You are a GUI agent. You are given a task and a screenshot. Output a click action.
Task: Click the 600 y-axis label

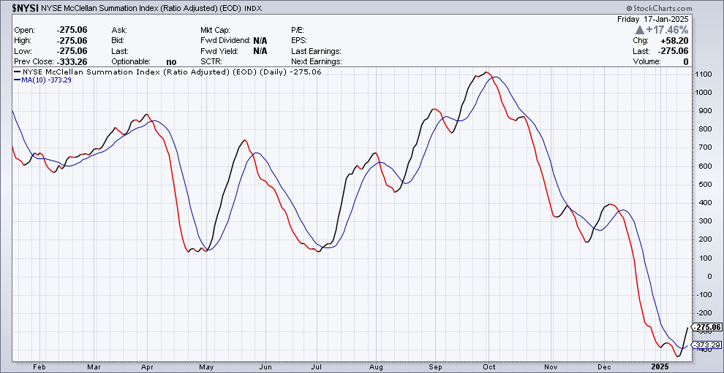[x=704, y=166]
